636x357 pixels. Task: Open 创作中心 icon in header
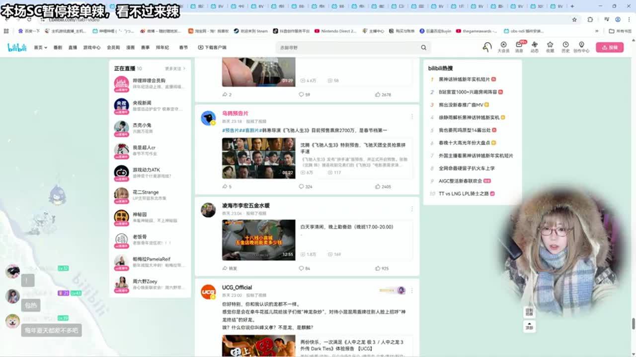581,47
